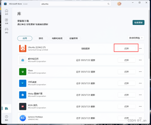The image size is (151, 125).
Task: Open more options for Xbox
Action: coord(140,72)
